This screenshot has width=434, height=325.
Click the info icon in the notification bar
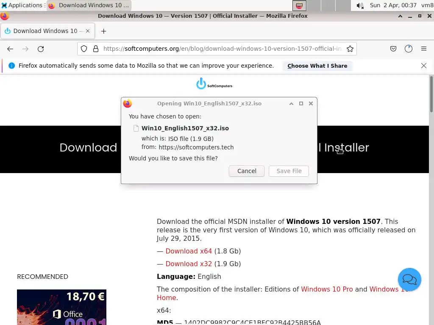(x=11, y=66)
